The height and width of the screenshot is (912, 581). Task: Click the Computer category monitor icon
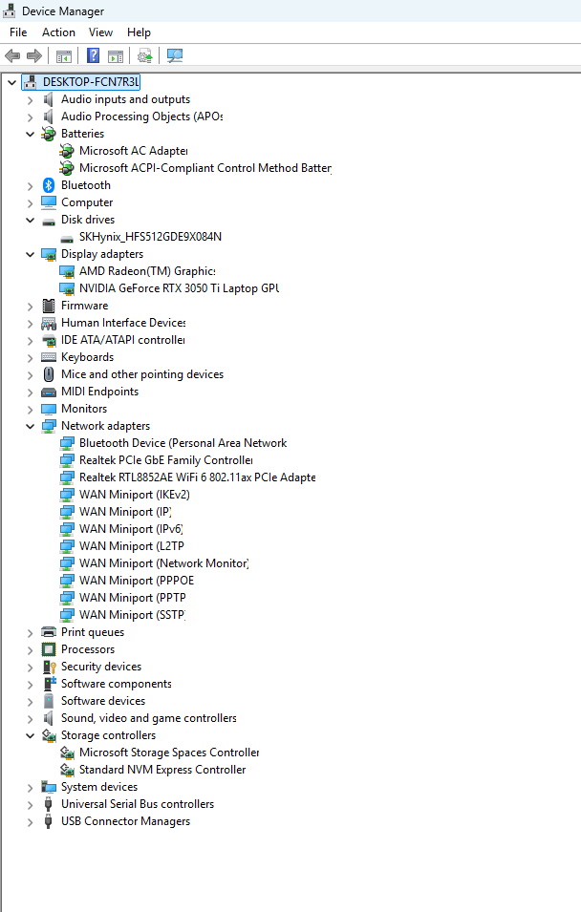tap(49, 202)
